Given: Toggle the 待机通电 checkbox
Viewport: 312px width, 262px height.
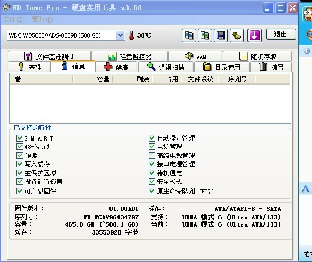Looking at the screenshot, I should [152, 173].
